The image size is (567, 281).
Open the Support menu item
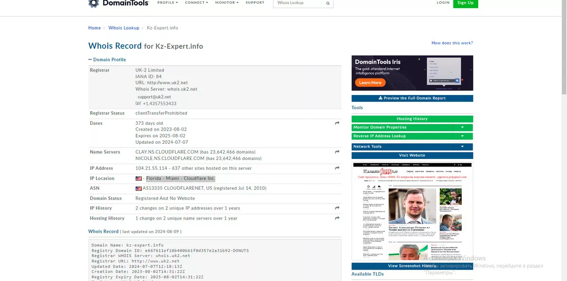(x=255, y=3)
